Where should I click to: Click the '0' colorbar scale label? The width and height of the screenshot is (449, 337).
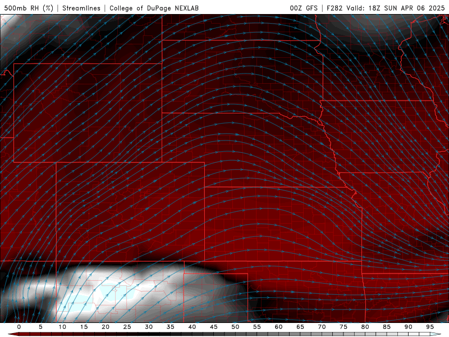[x=19, y=327]
